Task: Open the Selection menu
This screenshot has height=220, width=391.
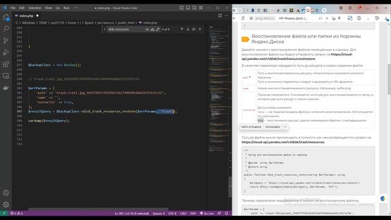Action: coord(35,8)
